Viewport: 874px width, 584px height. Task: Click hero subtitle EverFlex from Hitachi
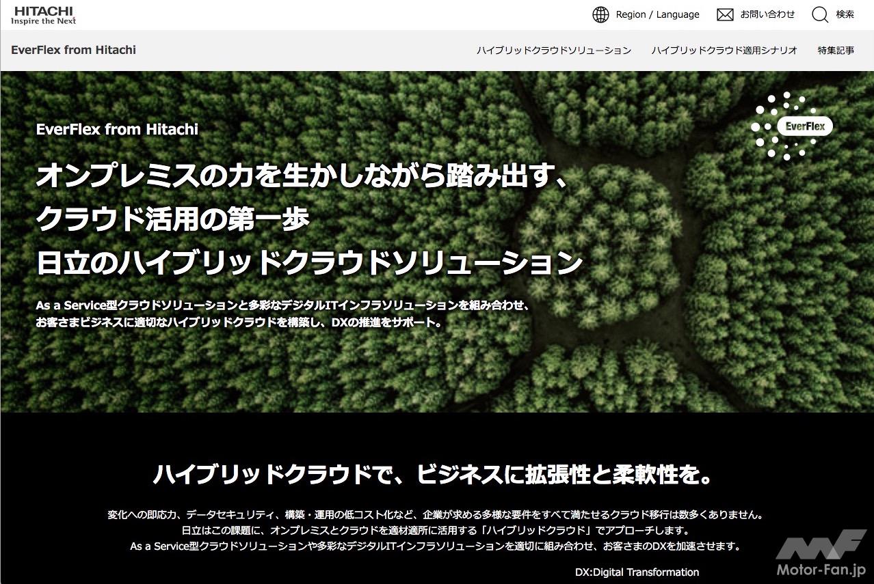pyautogui.click(x=117, y=129)
